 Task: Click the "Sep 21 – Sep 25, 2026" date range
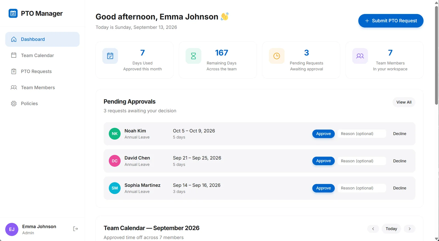[197, 158]
